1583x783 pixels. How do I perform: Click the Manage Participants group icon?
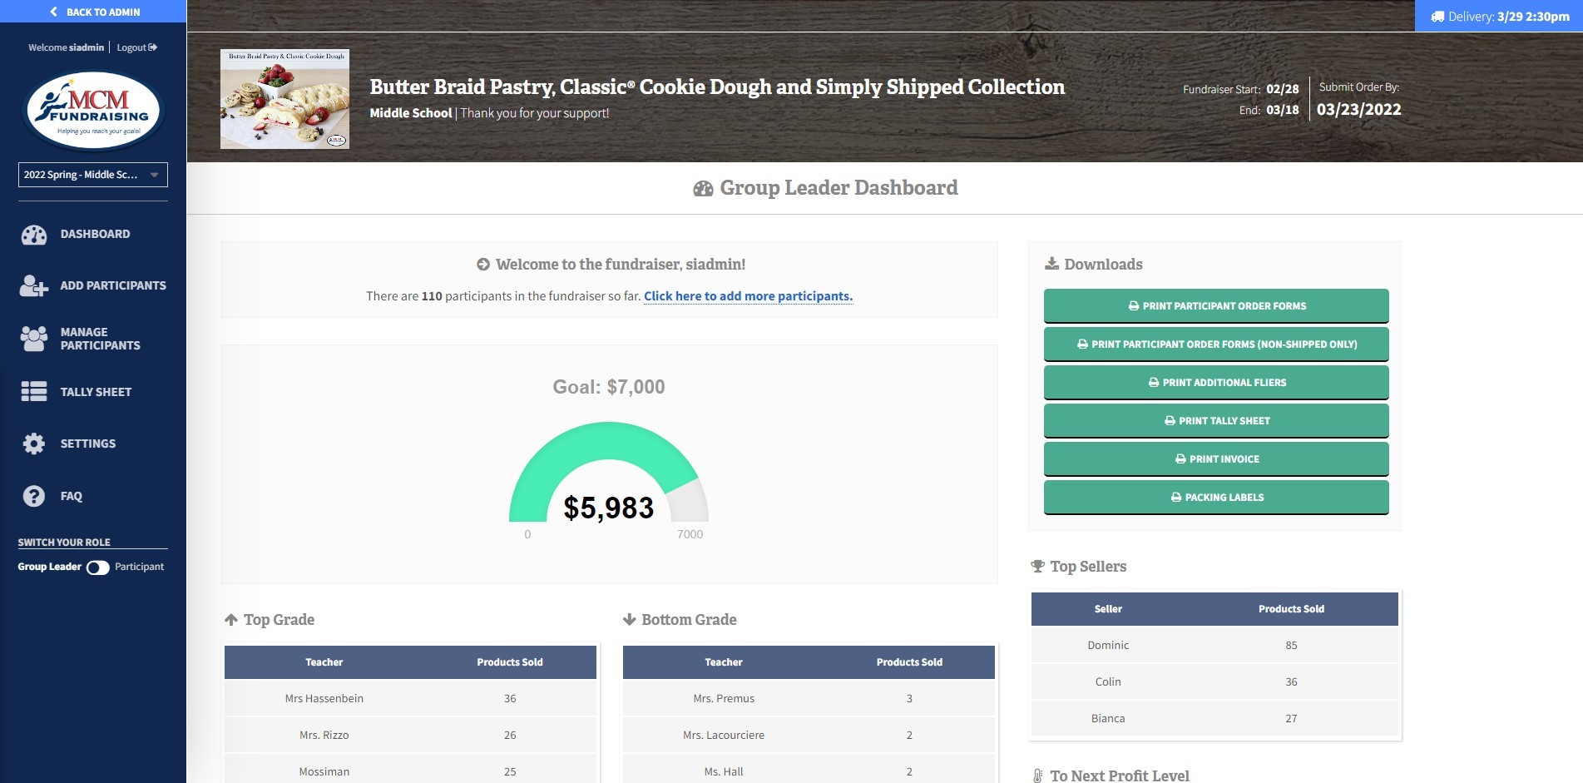(34, 338)
